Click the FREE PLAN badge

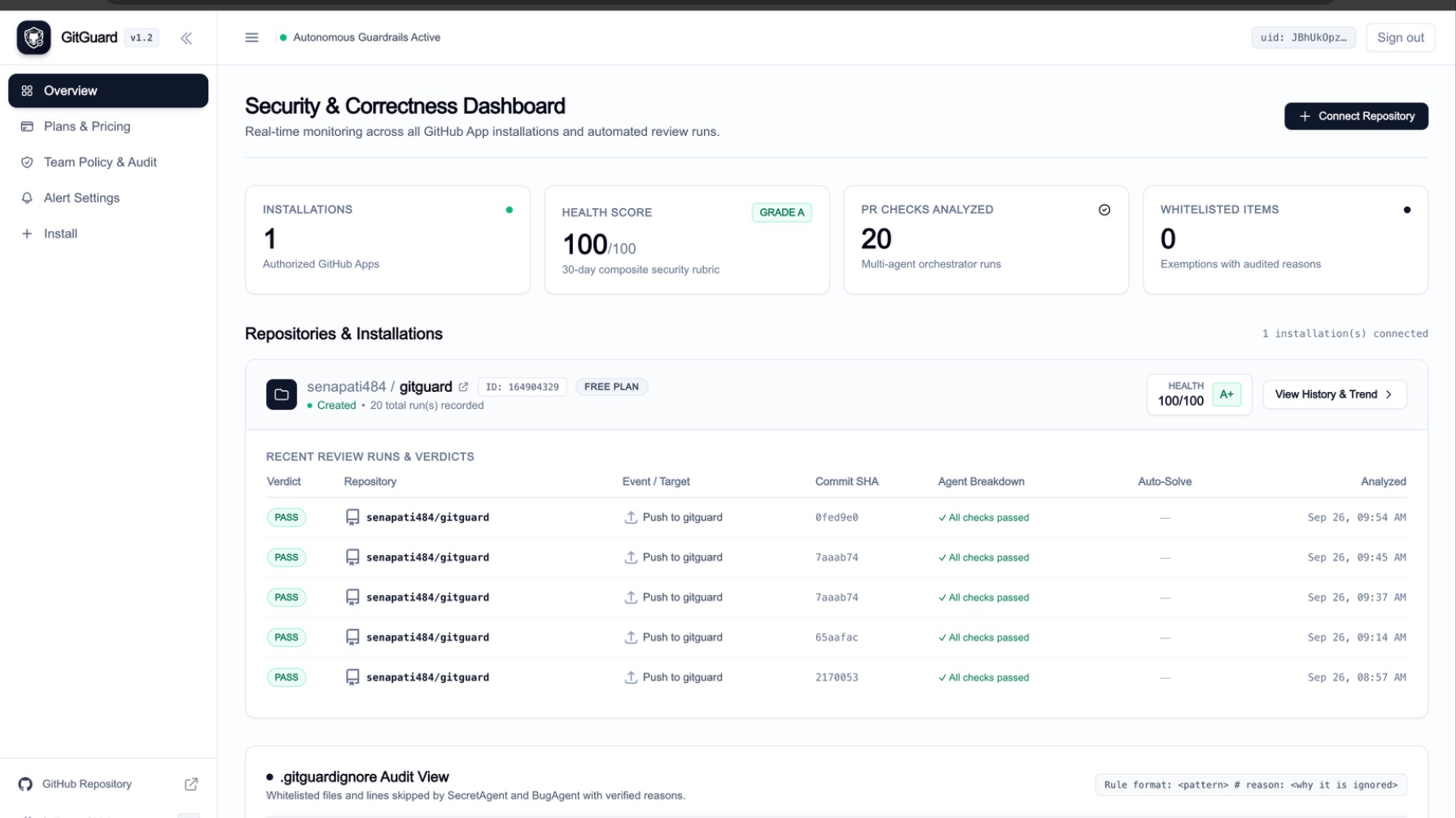coord(611,387)
